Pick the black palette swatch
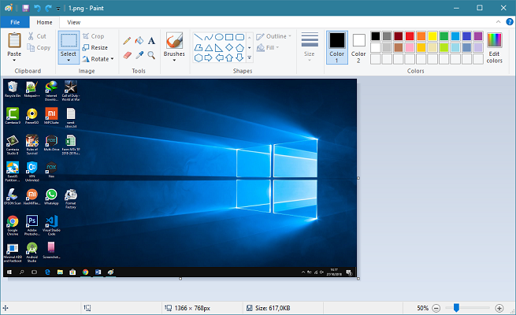 pos(376,36)
